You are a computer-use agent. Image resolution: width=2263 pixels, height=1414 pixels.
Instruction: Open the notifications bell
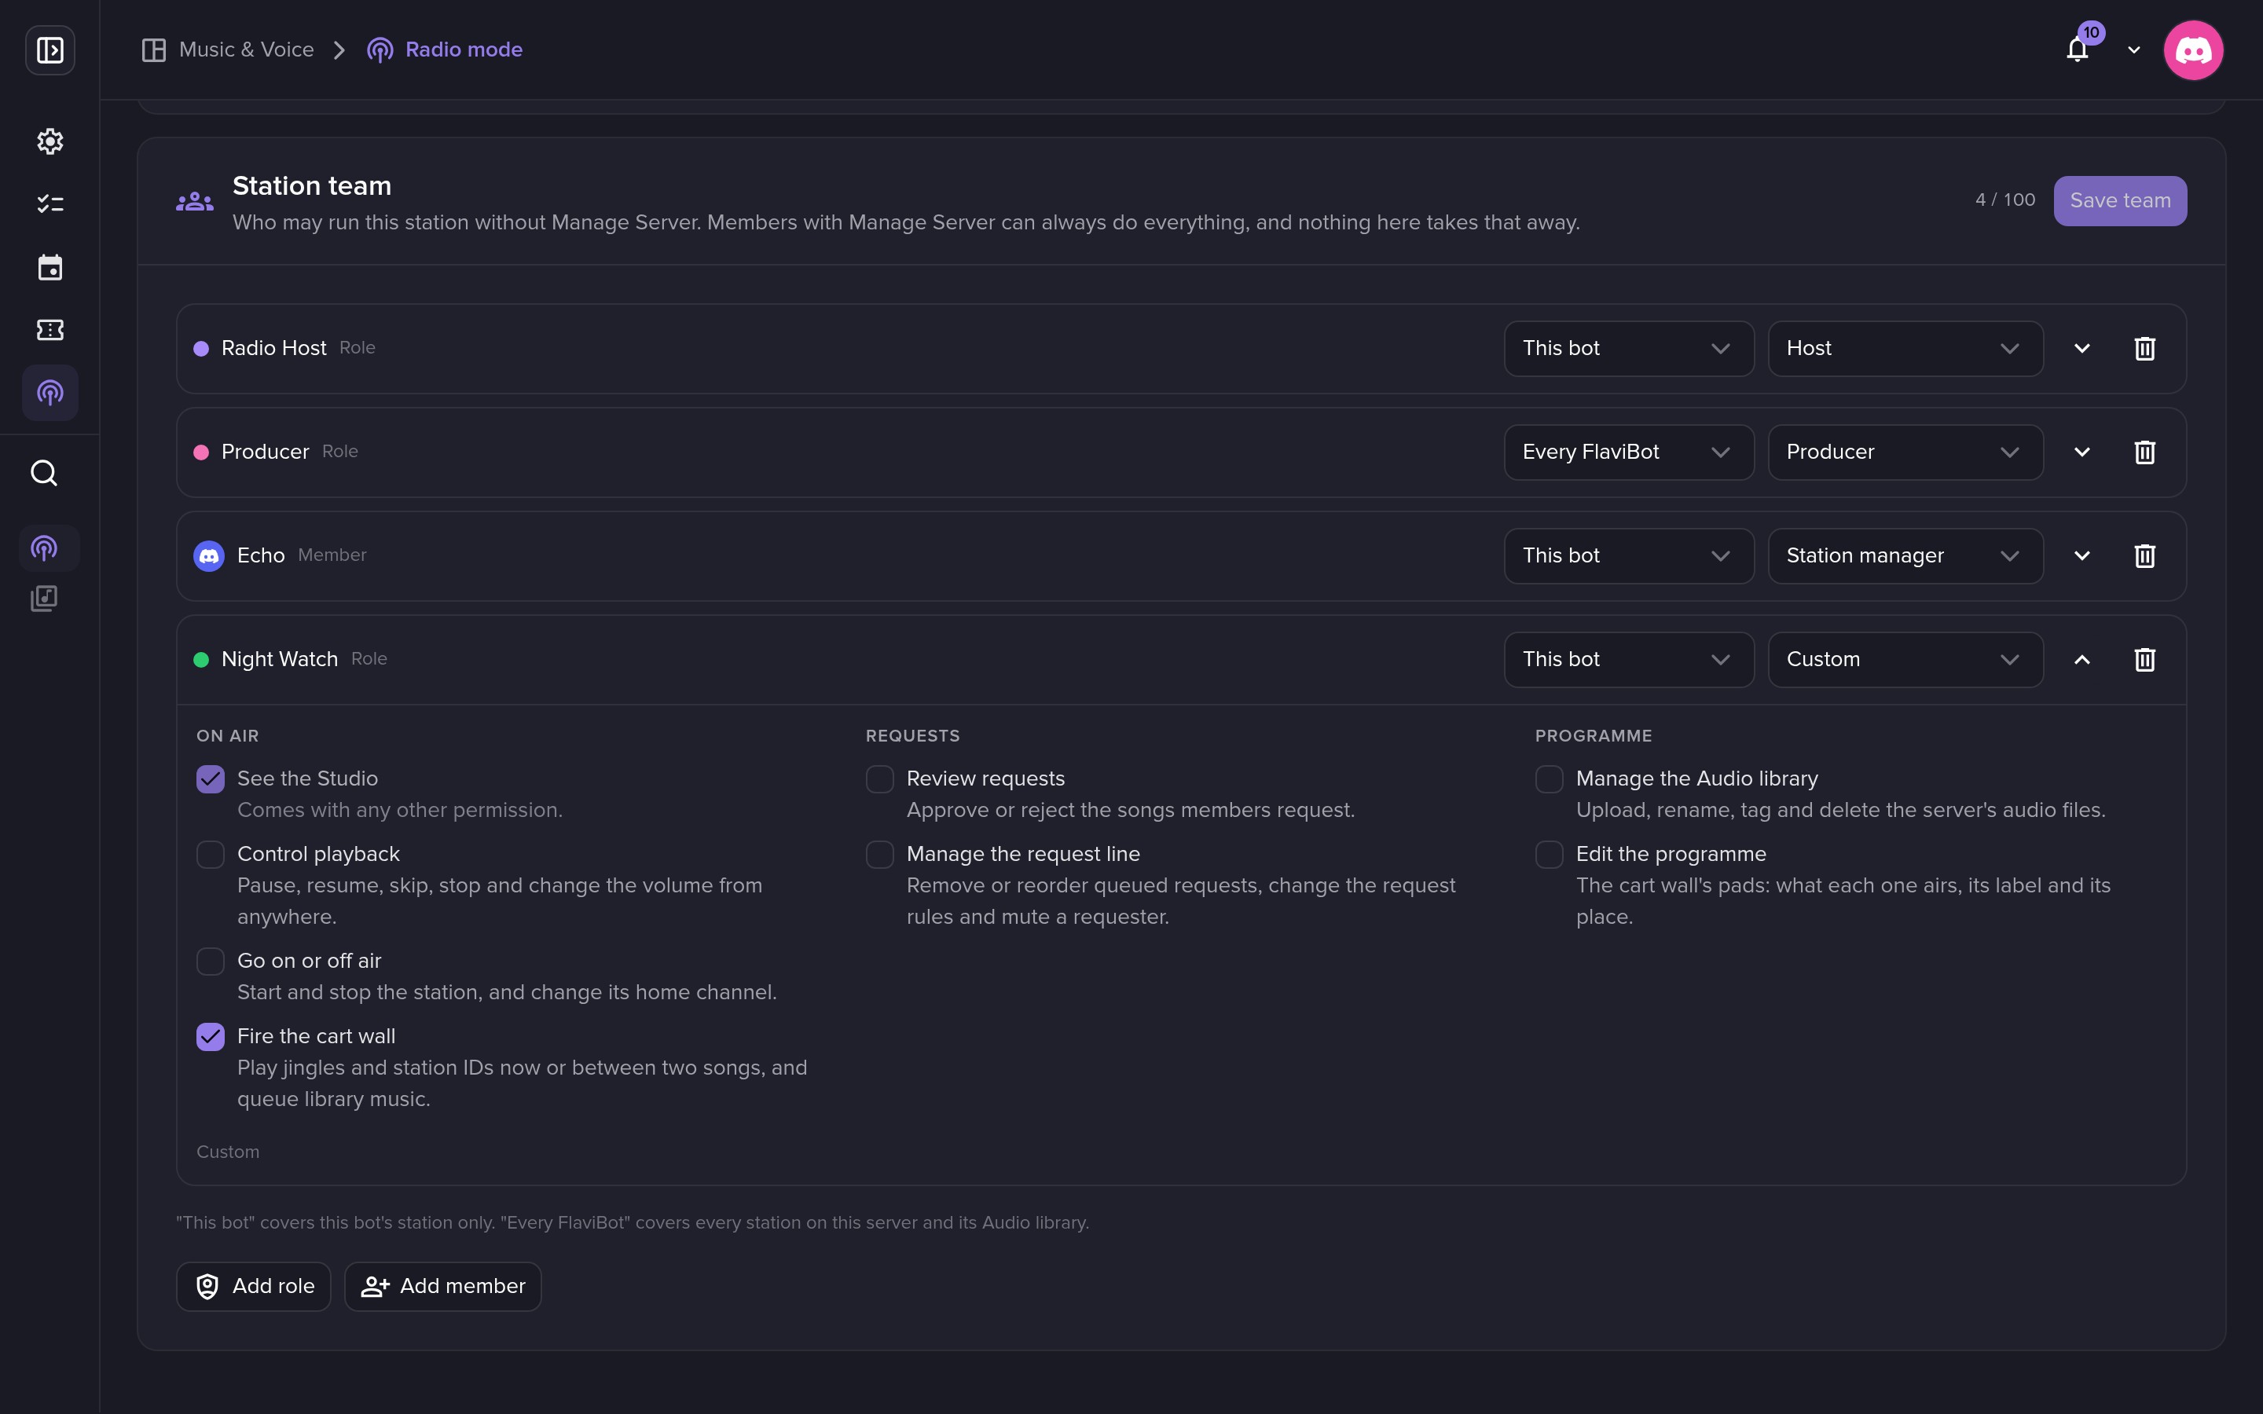click(x=2077, y=49)
